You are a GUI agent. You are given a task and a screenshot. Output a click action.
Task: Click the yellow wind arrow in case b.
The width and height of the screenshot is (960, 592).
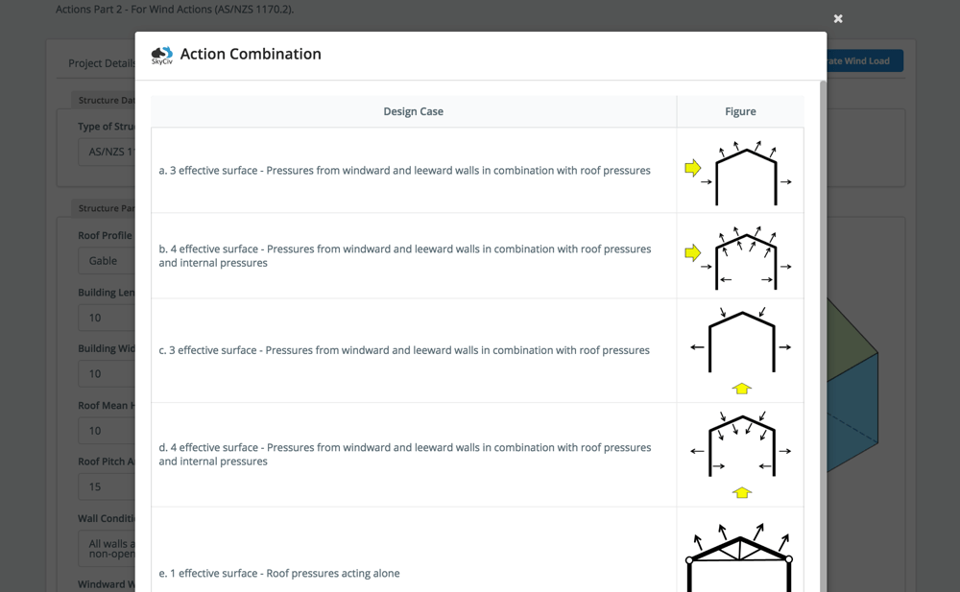point(692,253)
